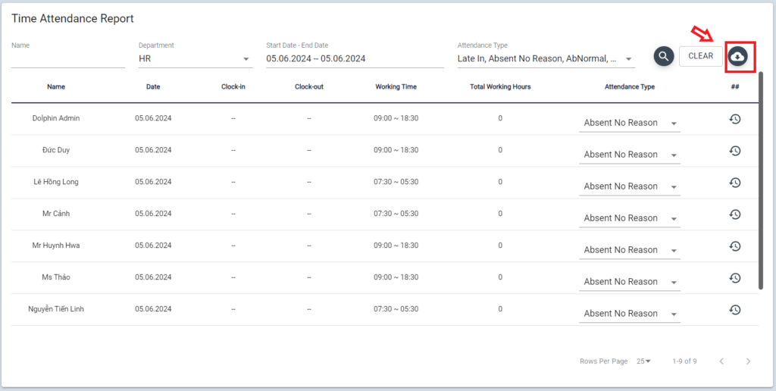
Task: Click the search magnifier icon button
Action: pyautogui.click(x=664, y=56)
